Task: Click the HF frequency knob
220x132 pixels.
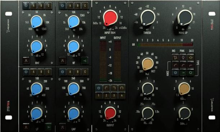Action: [74, 22]
